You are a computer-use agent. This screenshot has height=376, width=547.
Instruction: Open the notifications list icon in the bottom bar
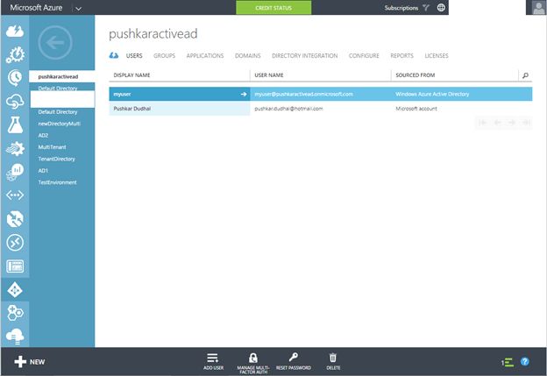(x=508, y=362)
